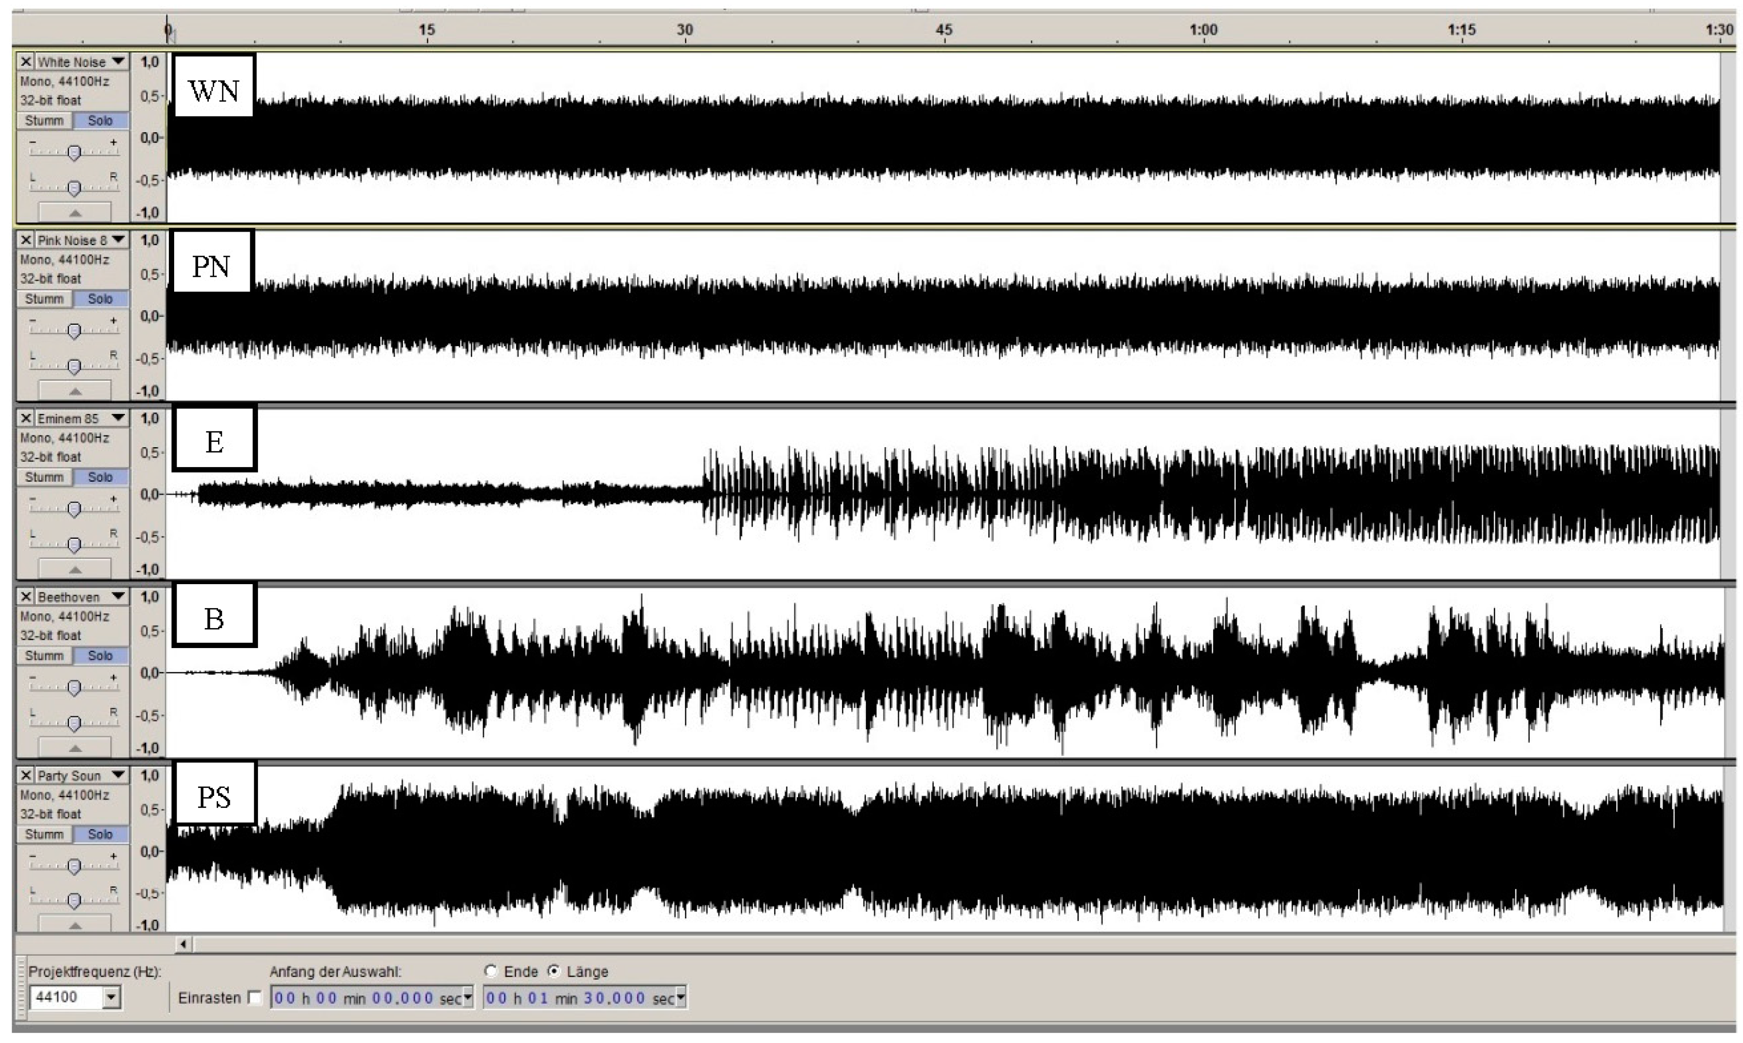
Task: Click the pan slider on Party Sound track
Action: pyautogui.click(x=74, y=900)
